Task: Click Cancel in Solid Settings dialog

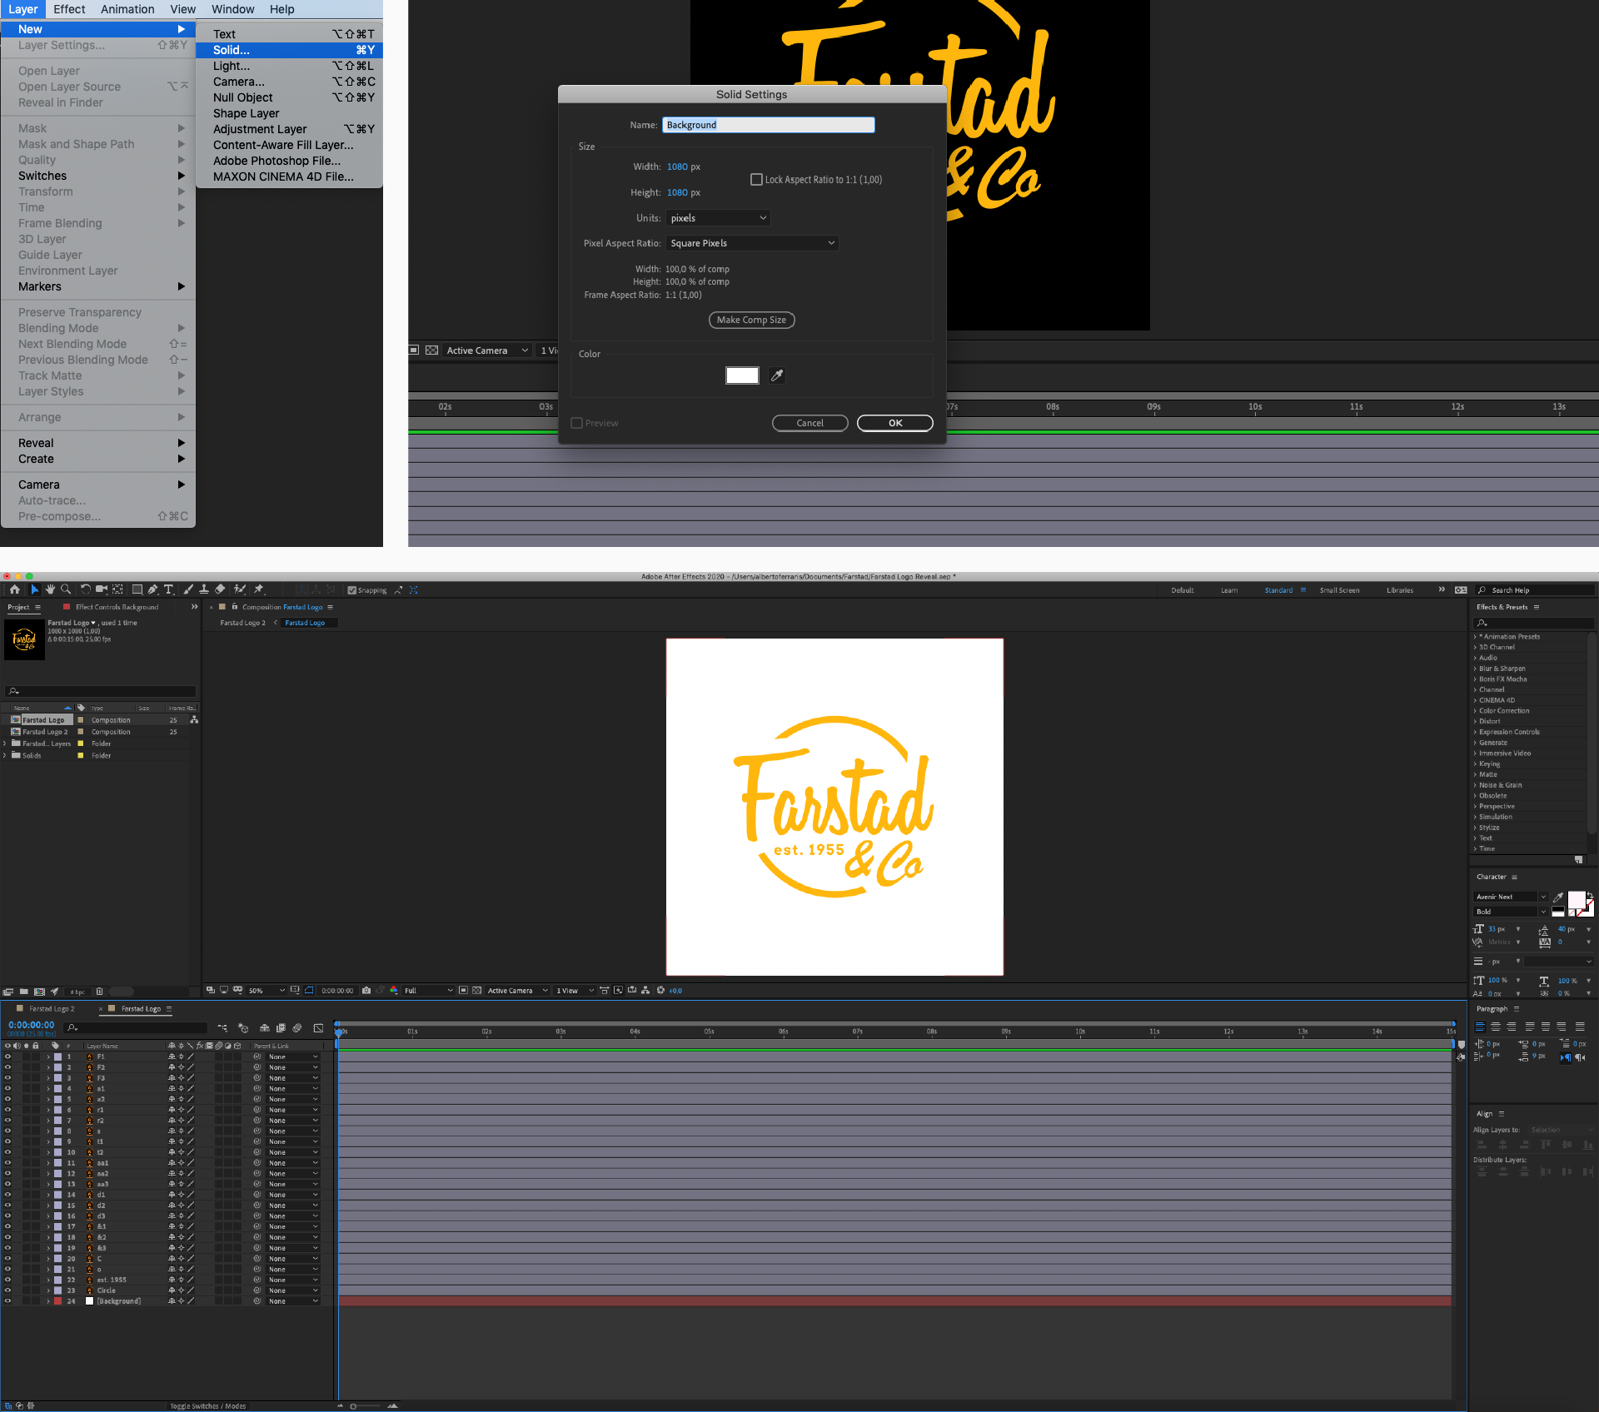Action: pyautogui.click(x=809, y=423)
